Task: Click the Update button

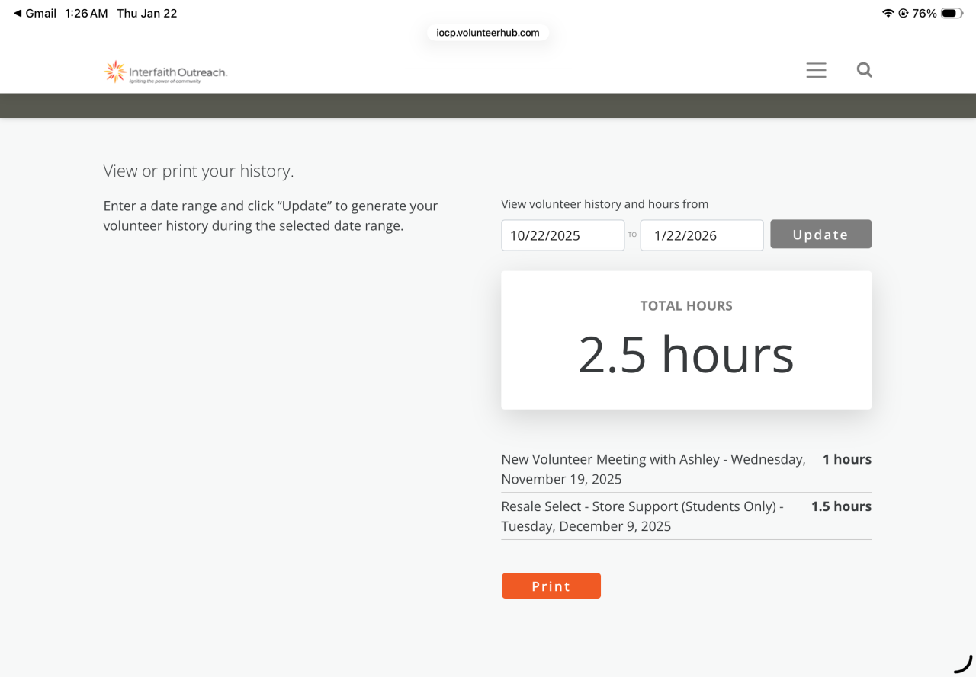Action: [820, 235]
